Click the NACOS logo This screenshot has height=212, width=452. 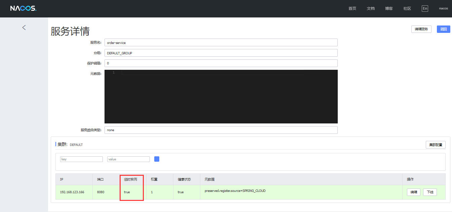[x=23, y=8]
